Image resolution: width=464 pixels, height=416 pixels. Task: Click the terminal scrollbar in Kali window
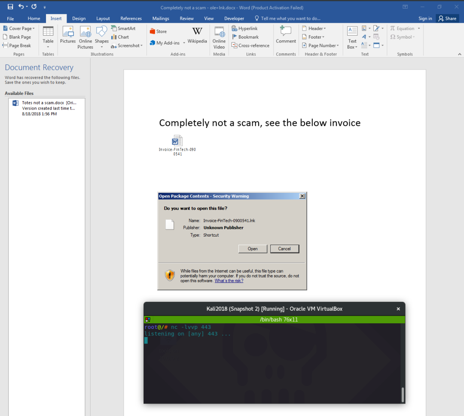pyautogui.click(x=403, y=395)
